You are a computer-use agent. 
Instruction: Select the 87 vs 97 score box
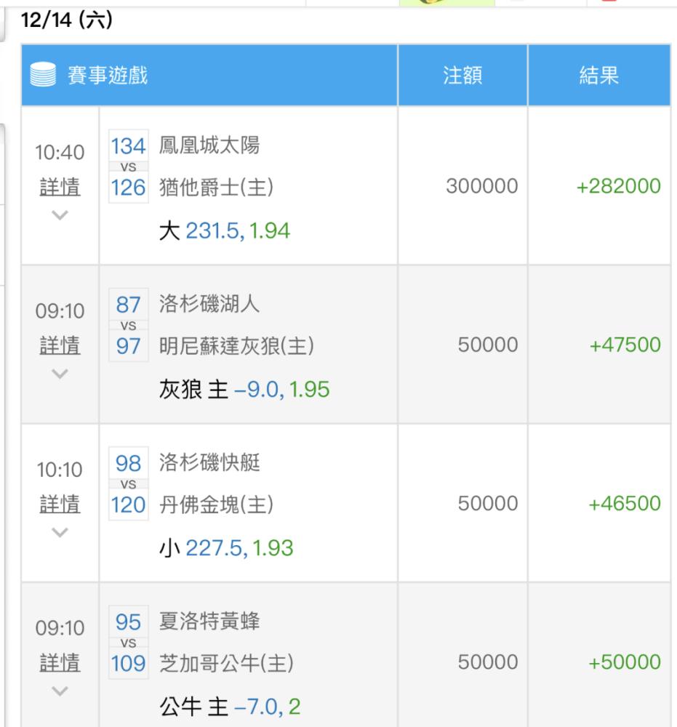[x=129, y=325]
